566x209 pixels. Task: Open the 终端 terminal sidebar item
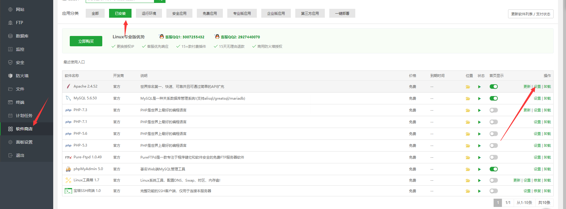coord(20,102)
